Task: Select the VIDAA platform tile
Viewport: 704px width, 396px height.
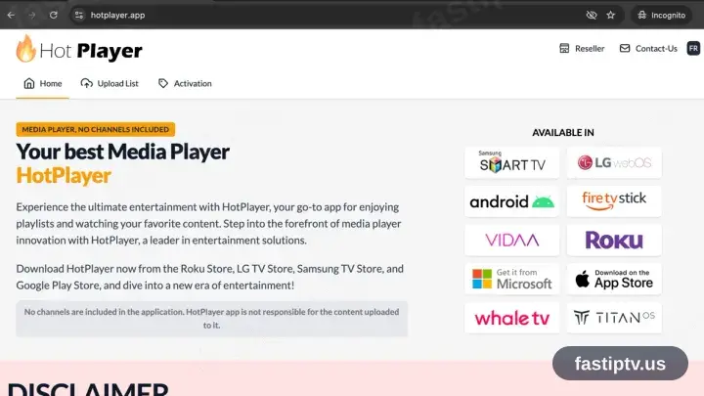Action: pyautogui.click(x=511, y=241)
